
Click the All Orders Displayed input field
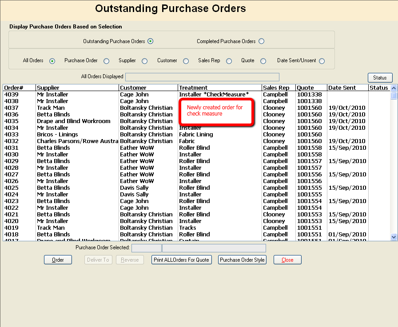click(201, 76)
